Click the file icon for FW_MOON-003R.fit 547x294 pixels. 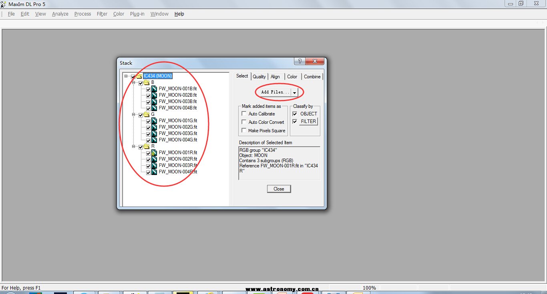(154, 165)
